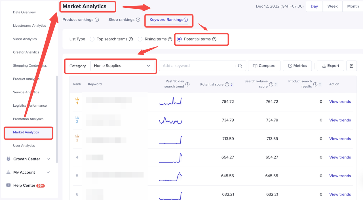Click the help icon beside Product rankings
This screenshot has height=200, width=363.
click(x=97, y=20)
